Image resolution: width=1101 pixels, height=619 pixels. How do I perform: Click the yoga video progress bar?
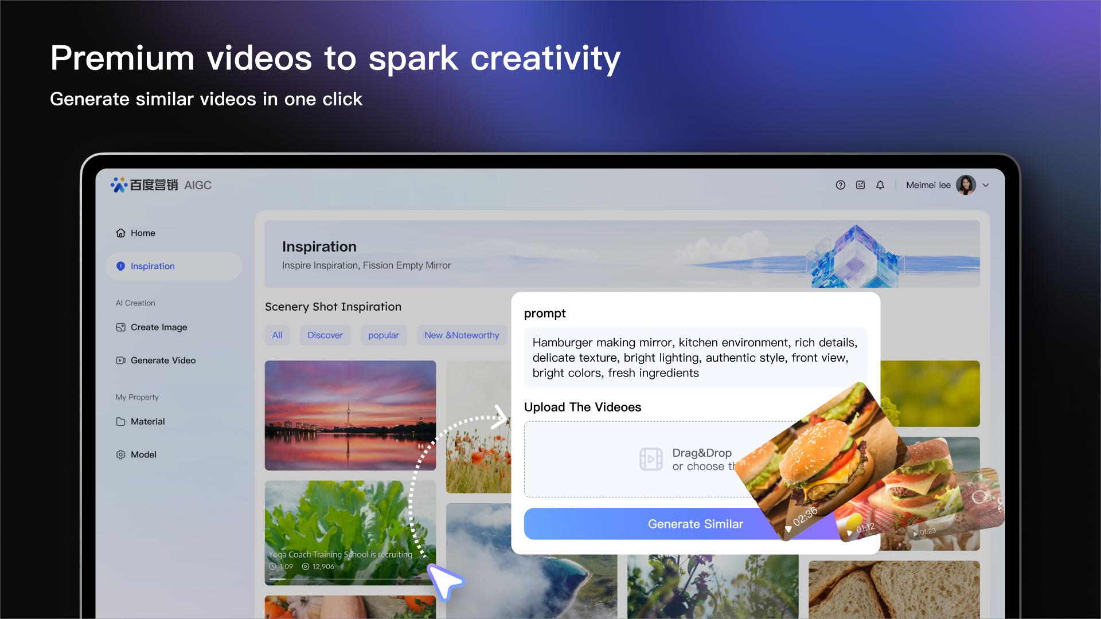click(x=344, y=579)
